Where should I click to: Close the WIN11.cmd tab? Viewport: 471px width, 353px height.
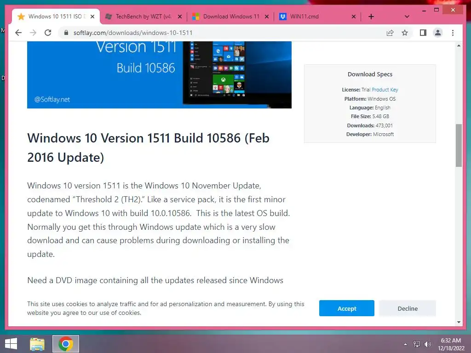pyautogui.click(x=354, y=17)
